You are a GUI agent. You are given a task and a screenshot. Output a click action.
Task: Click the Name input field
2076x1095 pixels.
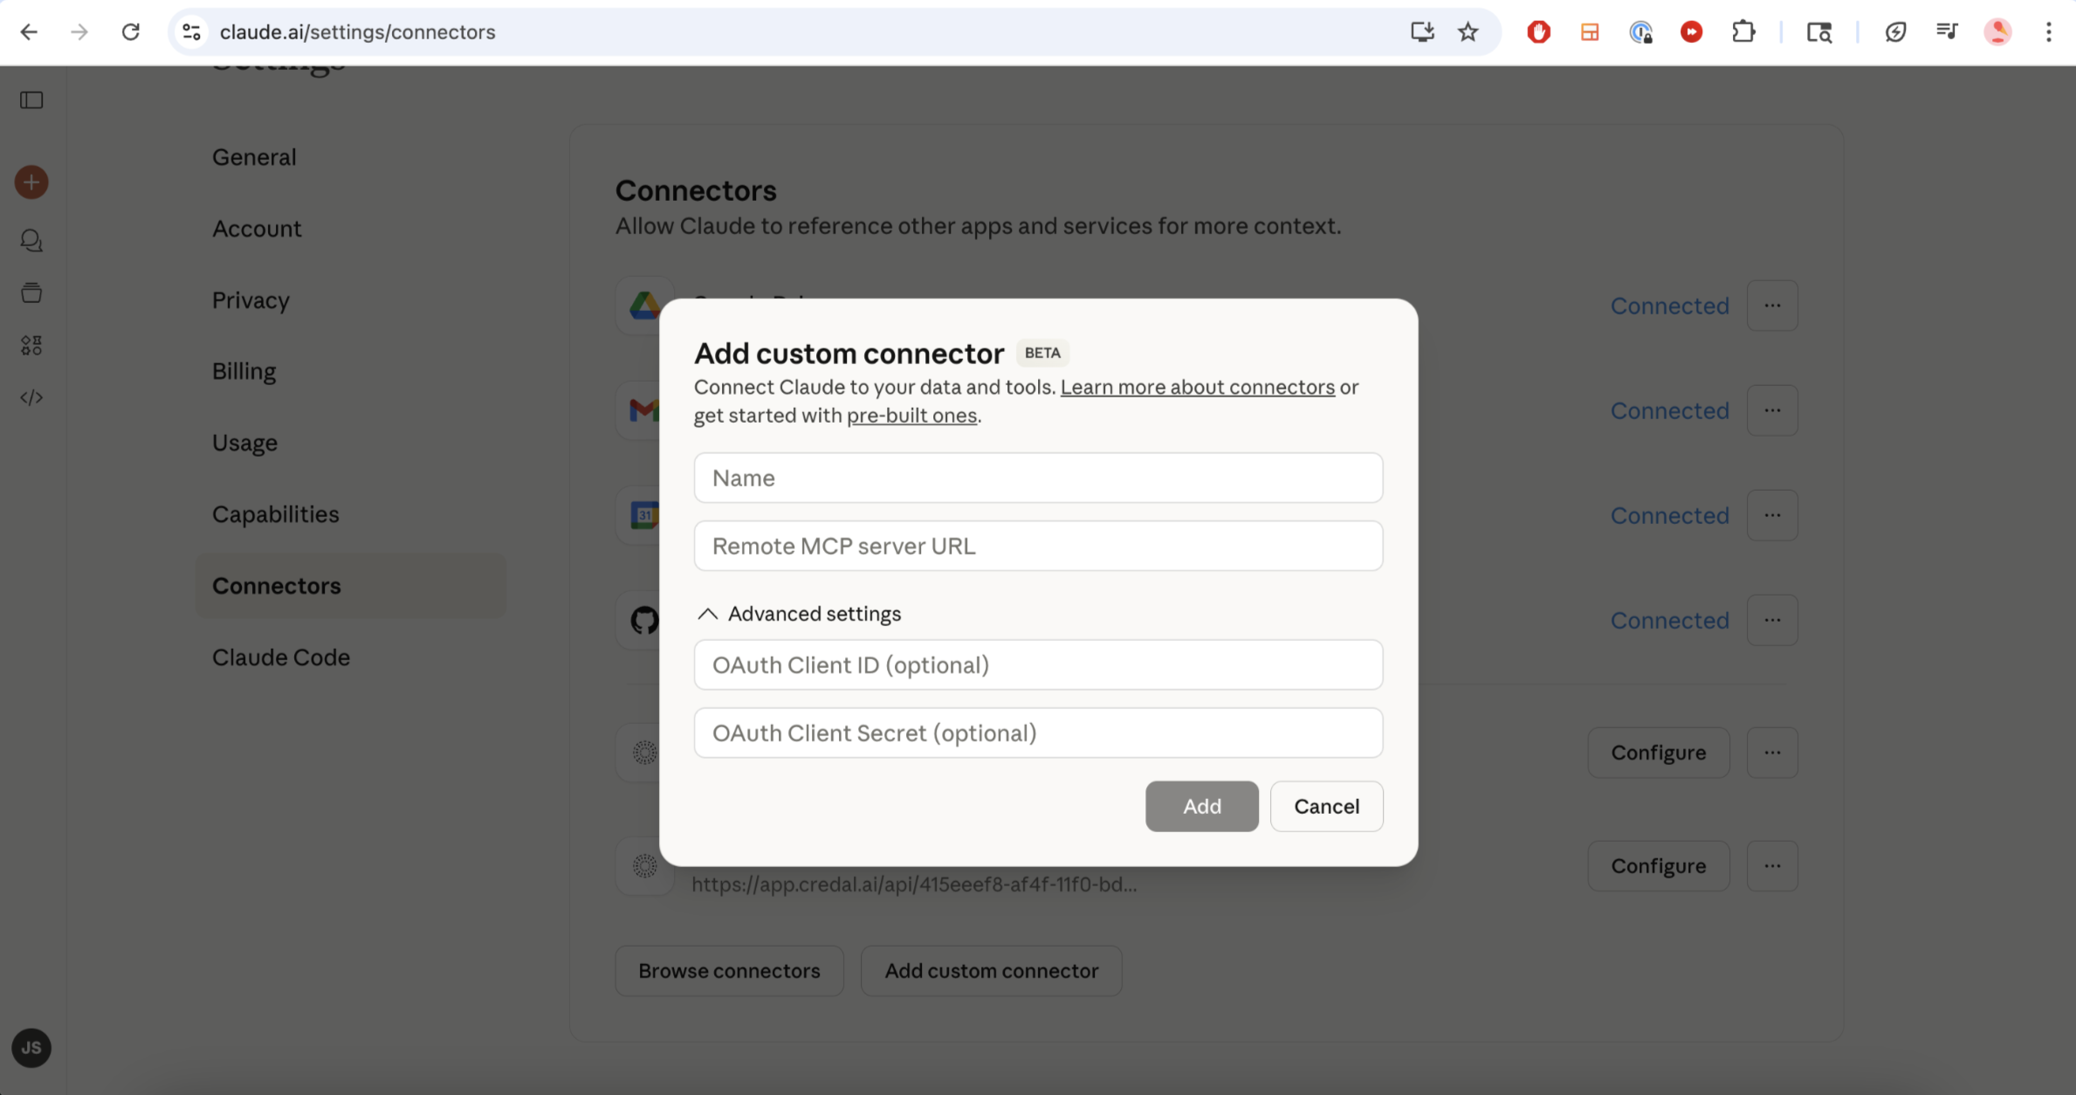1037,478
